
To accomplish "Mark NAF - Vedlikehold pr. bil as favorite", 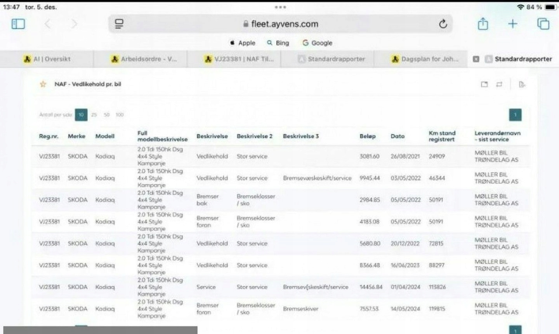I will point(43,84).
